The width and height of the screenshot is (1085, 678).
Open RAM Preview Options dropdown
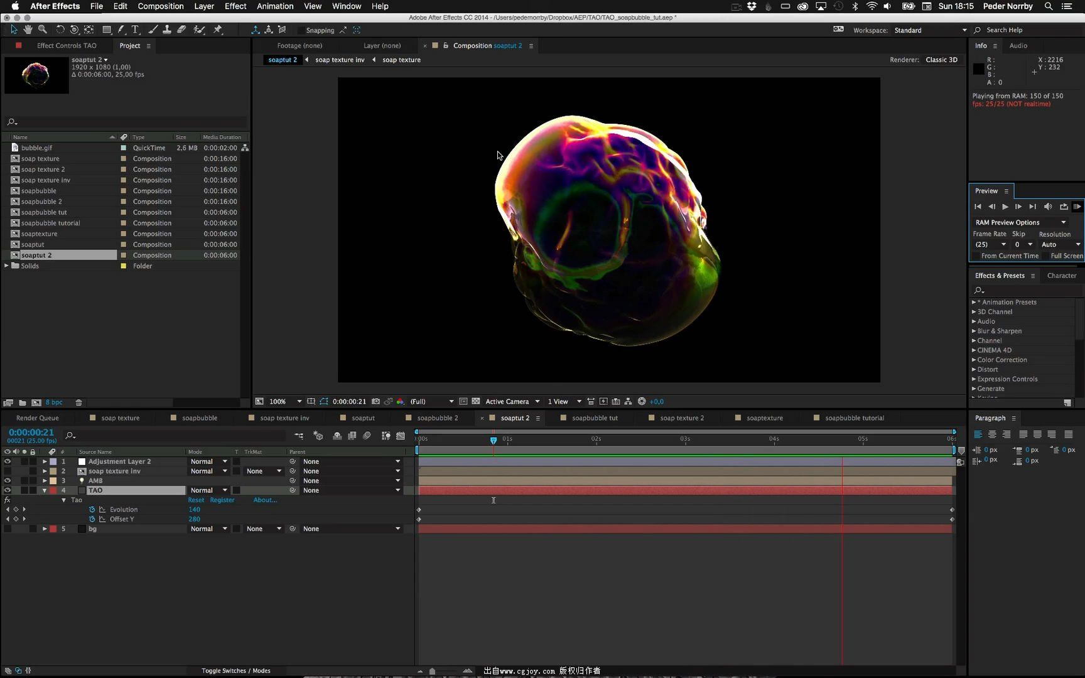point(1020,222)
